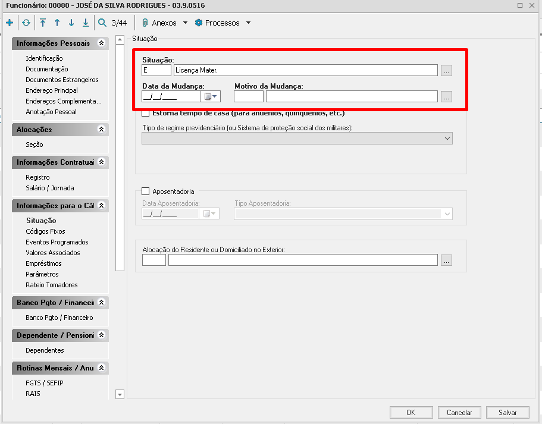
Task: Click the Licença Mater. description field
Action: click(x=306, y=71)
